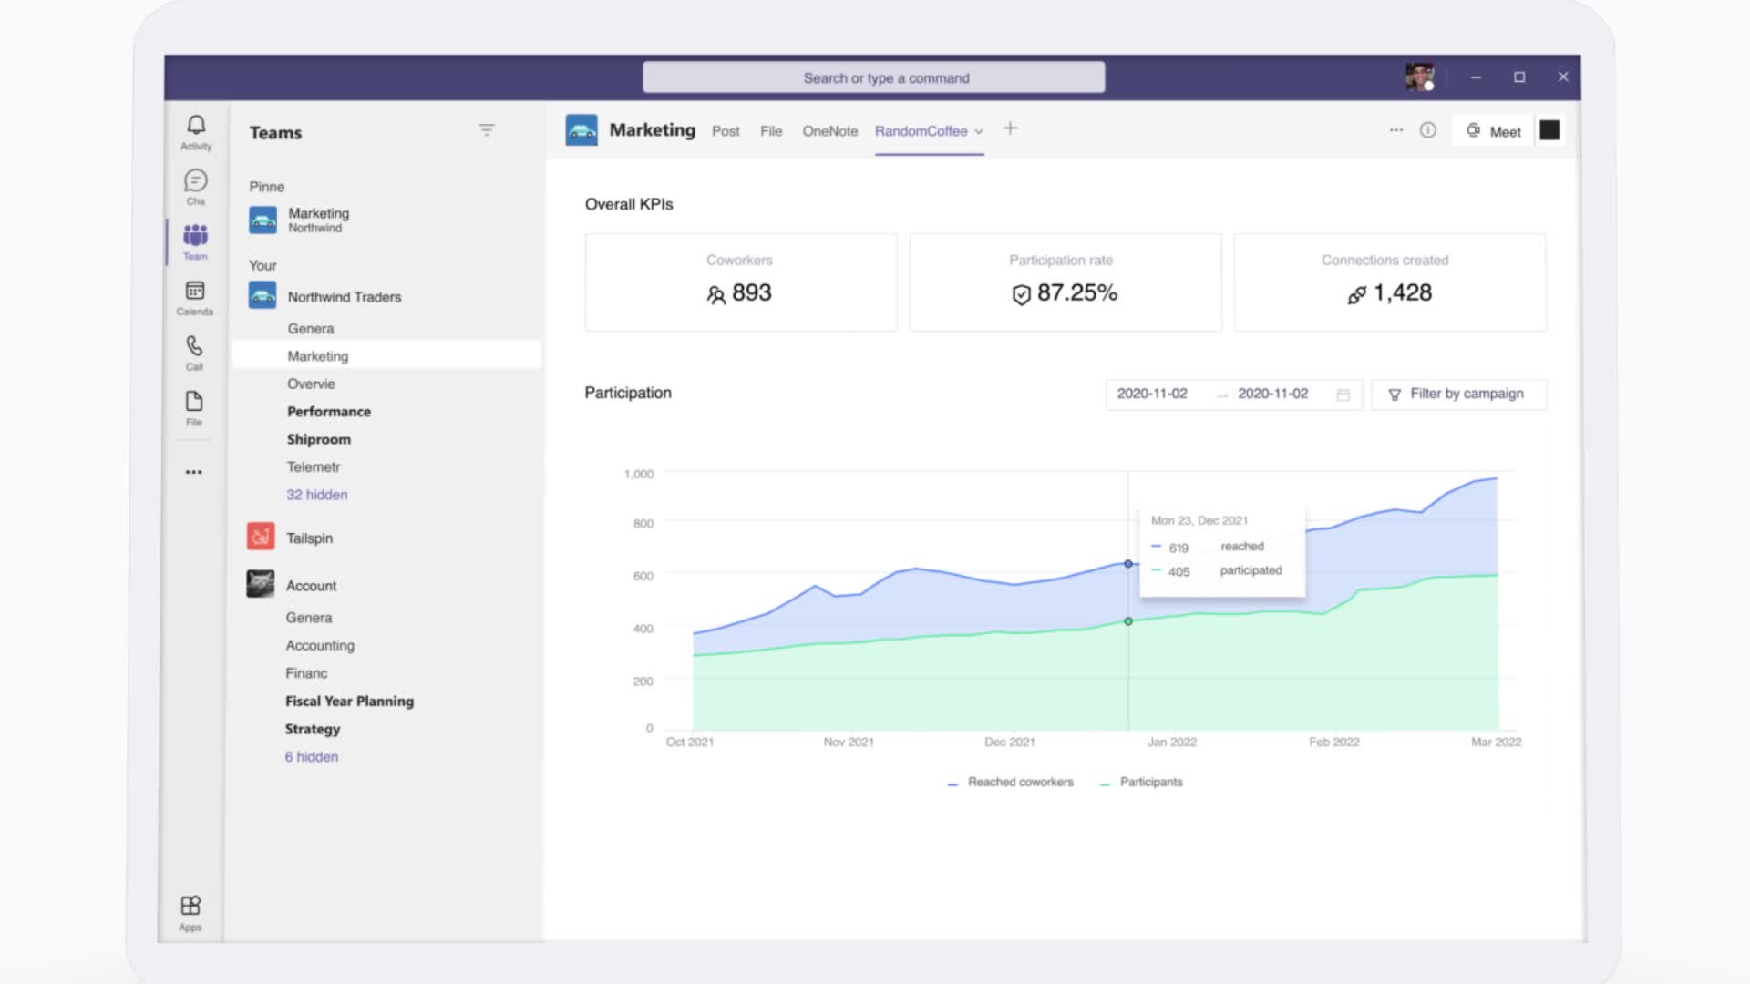The height and width of the screenshot is (984, 1750).
Task: Open Filter by campaign dropdown
Action: (x=1458, y=394)
